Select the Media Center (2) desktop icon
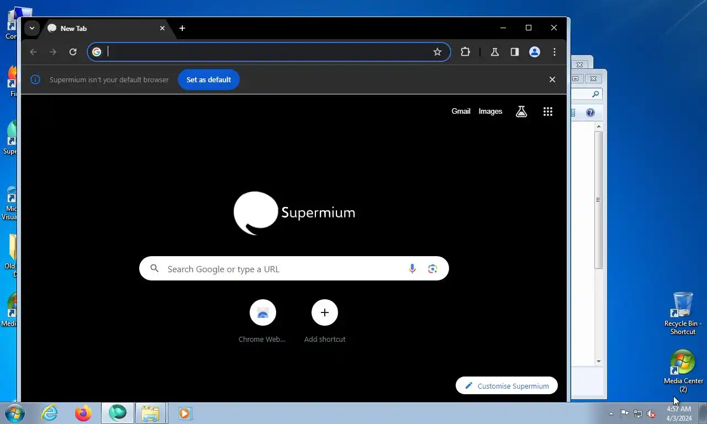The height and width of the screenshot is (424, 707). pos(683,371)
